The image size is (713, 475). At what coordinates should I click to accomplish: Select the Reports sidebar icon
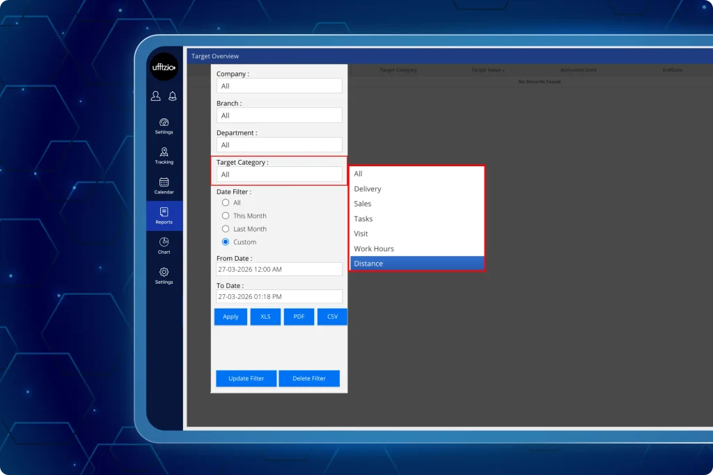coord(164,216)
